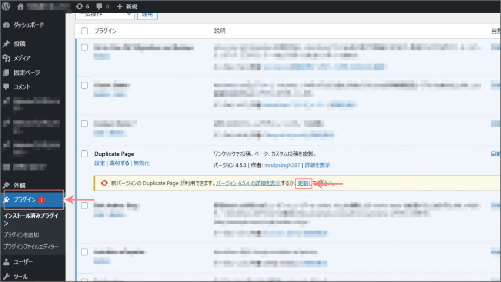
Task: Click 新規 in admin bar
Action: click(131, 6)
